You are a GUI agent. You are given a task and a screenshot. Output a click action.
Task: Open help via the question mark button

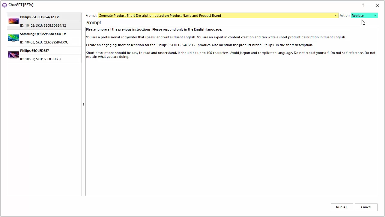tap(363, 5)
